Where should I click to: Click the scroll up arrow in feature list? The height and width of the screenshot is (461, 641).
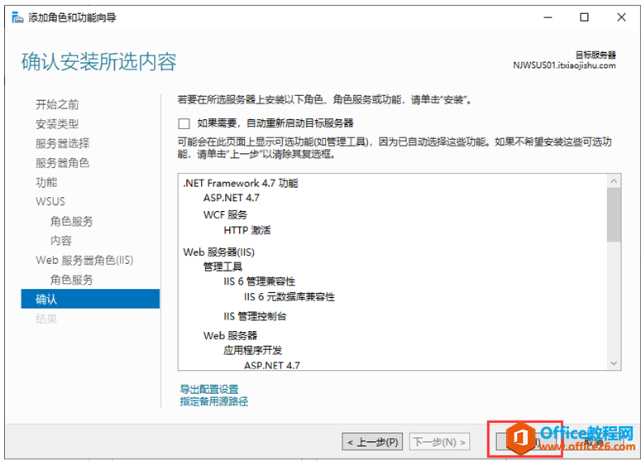[x=614, y=180]
